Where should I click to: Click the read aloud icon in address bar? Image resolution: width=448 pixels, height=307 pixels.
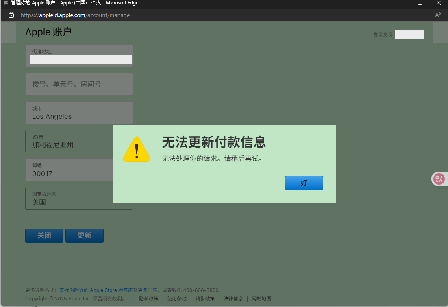(x=438, y=15)
